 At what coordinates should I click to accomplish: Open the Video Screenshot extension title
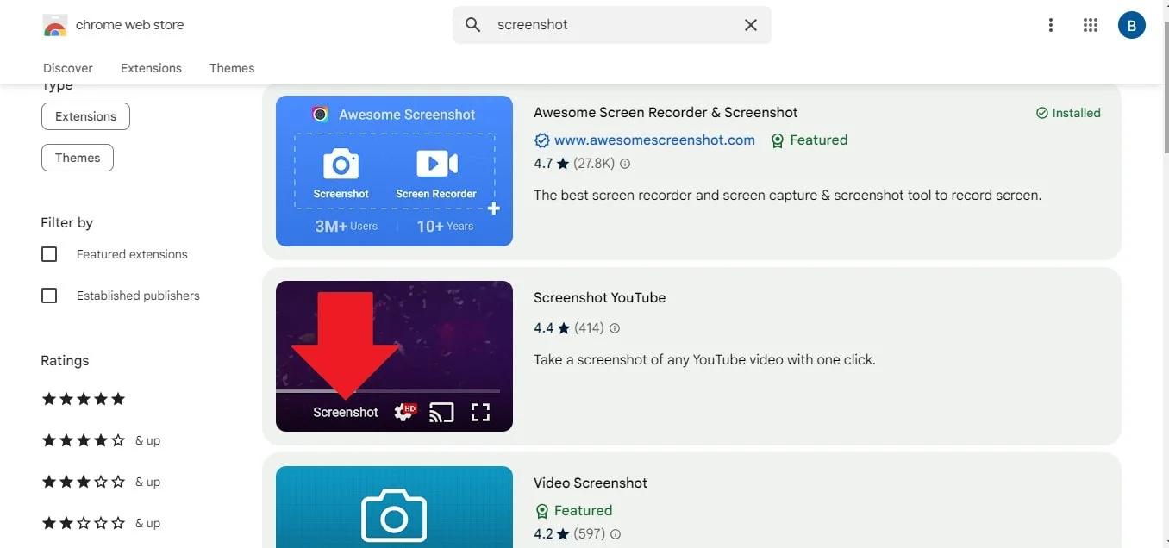tap(591, 483)
